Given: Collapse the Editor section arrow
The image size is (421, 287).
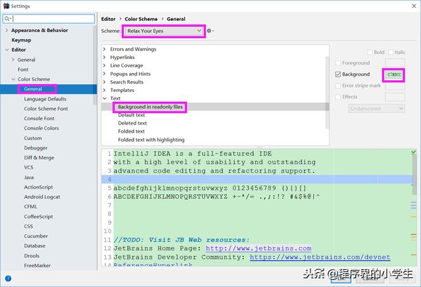Looking at the screenshot, I should 7,50.
